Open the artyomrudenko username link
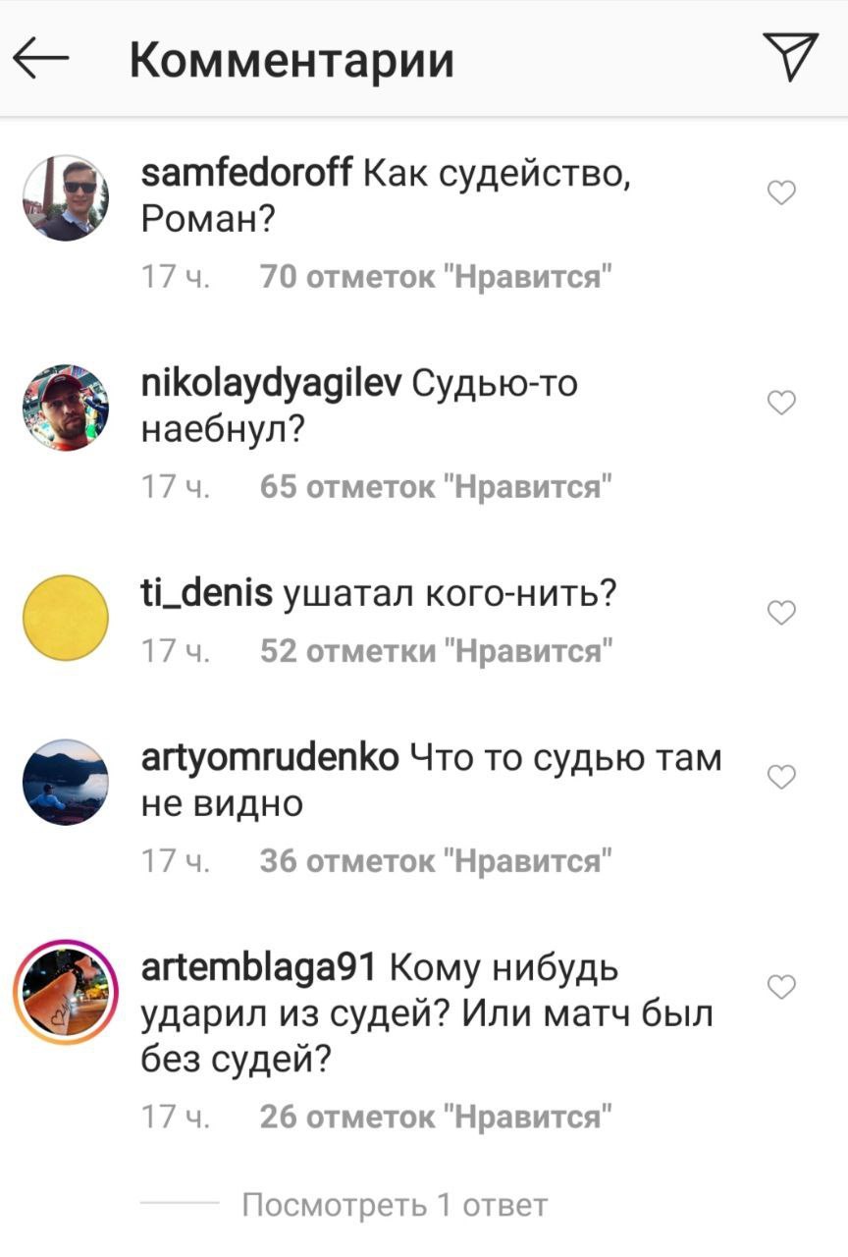Image resolution: width=848 pixels, height=1257 pixels. pos(270,758)
